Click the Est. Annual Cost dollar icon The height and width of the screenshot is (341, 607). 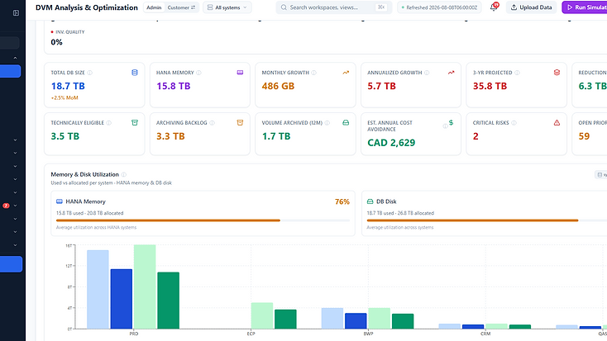pyautogui.click(x=451, y=123)
